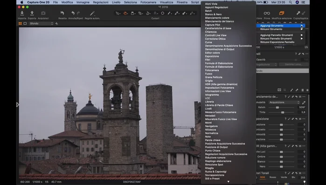Click the Ombre slider handle
The height and width of the screenshot is (185, 326).
[281, 157]
